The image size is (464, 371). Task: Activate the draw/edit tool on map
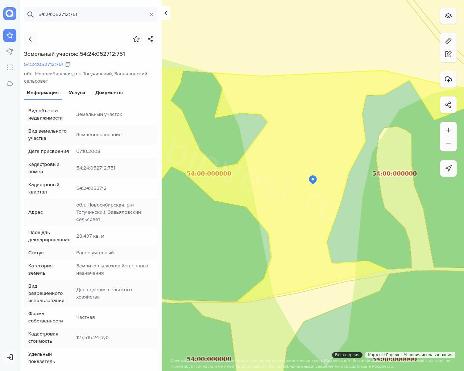click(448, 54)
